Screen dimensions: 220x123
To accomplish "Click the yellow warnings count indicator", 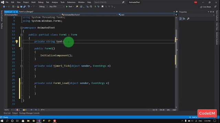I will point(25,110).
